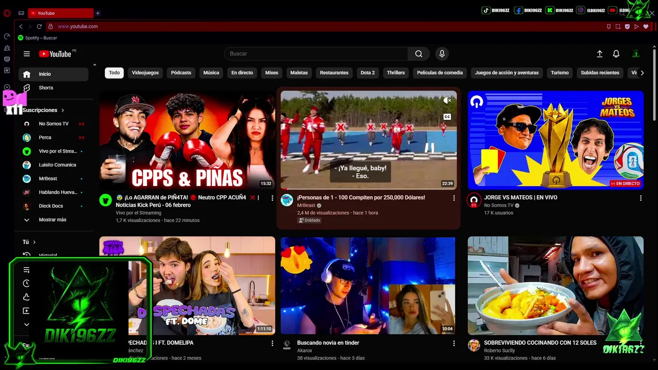Expand the Suscripciones section

point(43,110)
